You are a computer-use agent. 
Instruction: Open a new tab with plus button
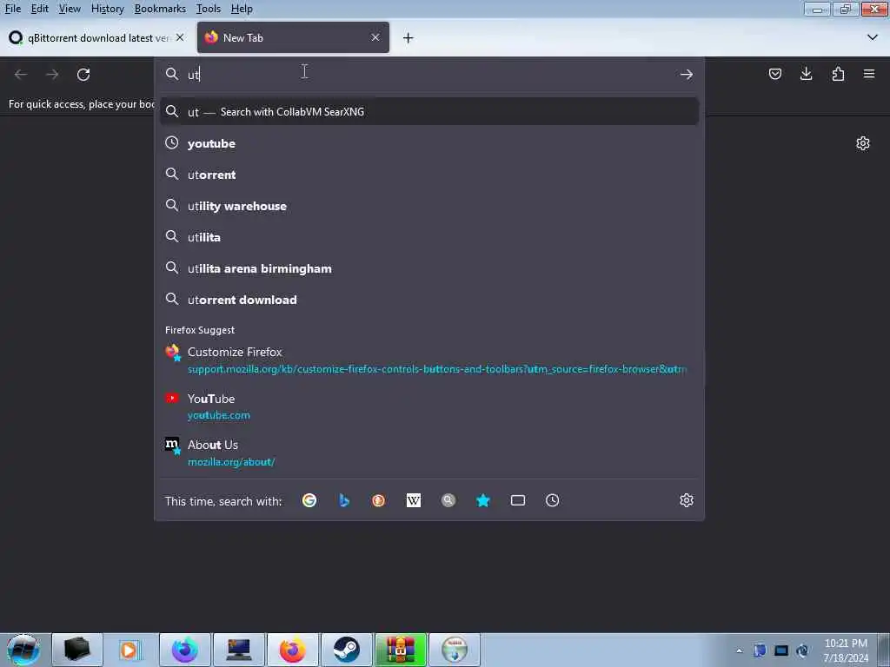408,38
